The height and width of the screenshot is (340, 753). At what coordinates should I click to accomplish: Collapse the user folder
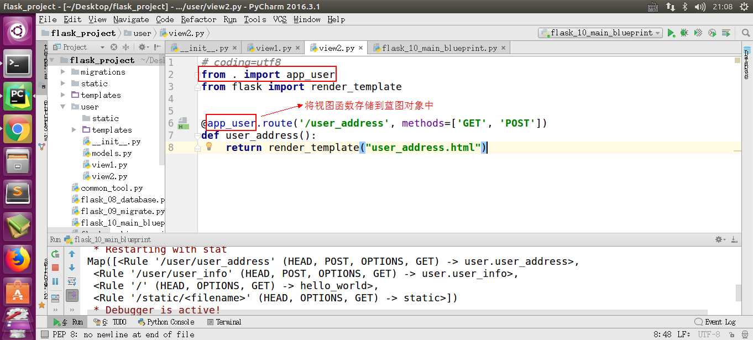click(63, 107)
